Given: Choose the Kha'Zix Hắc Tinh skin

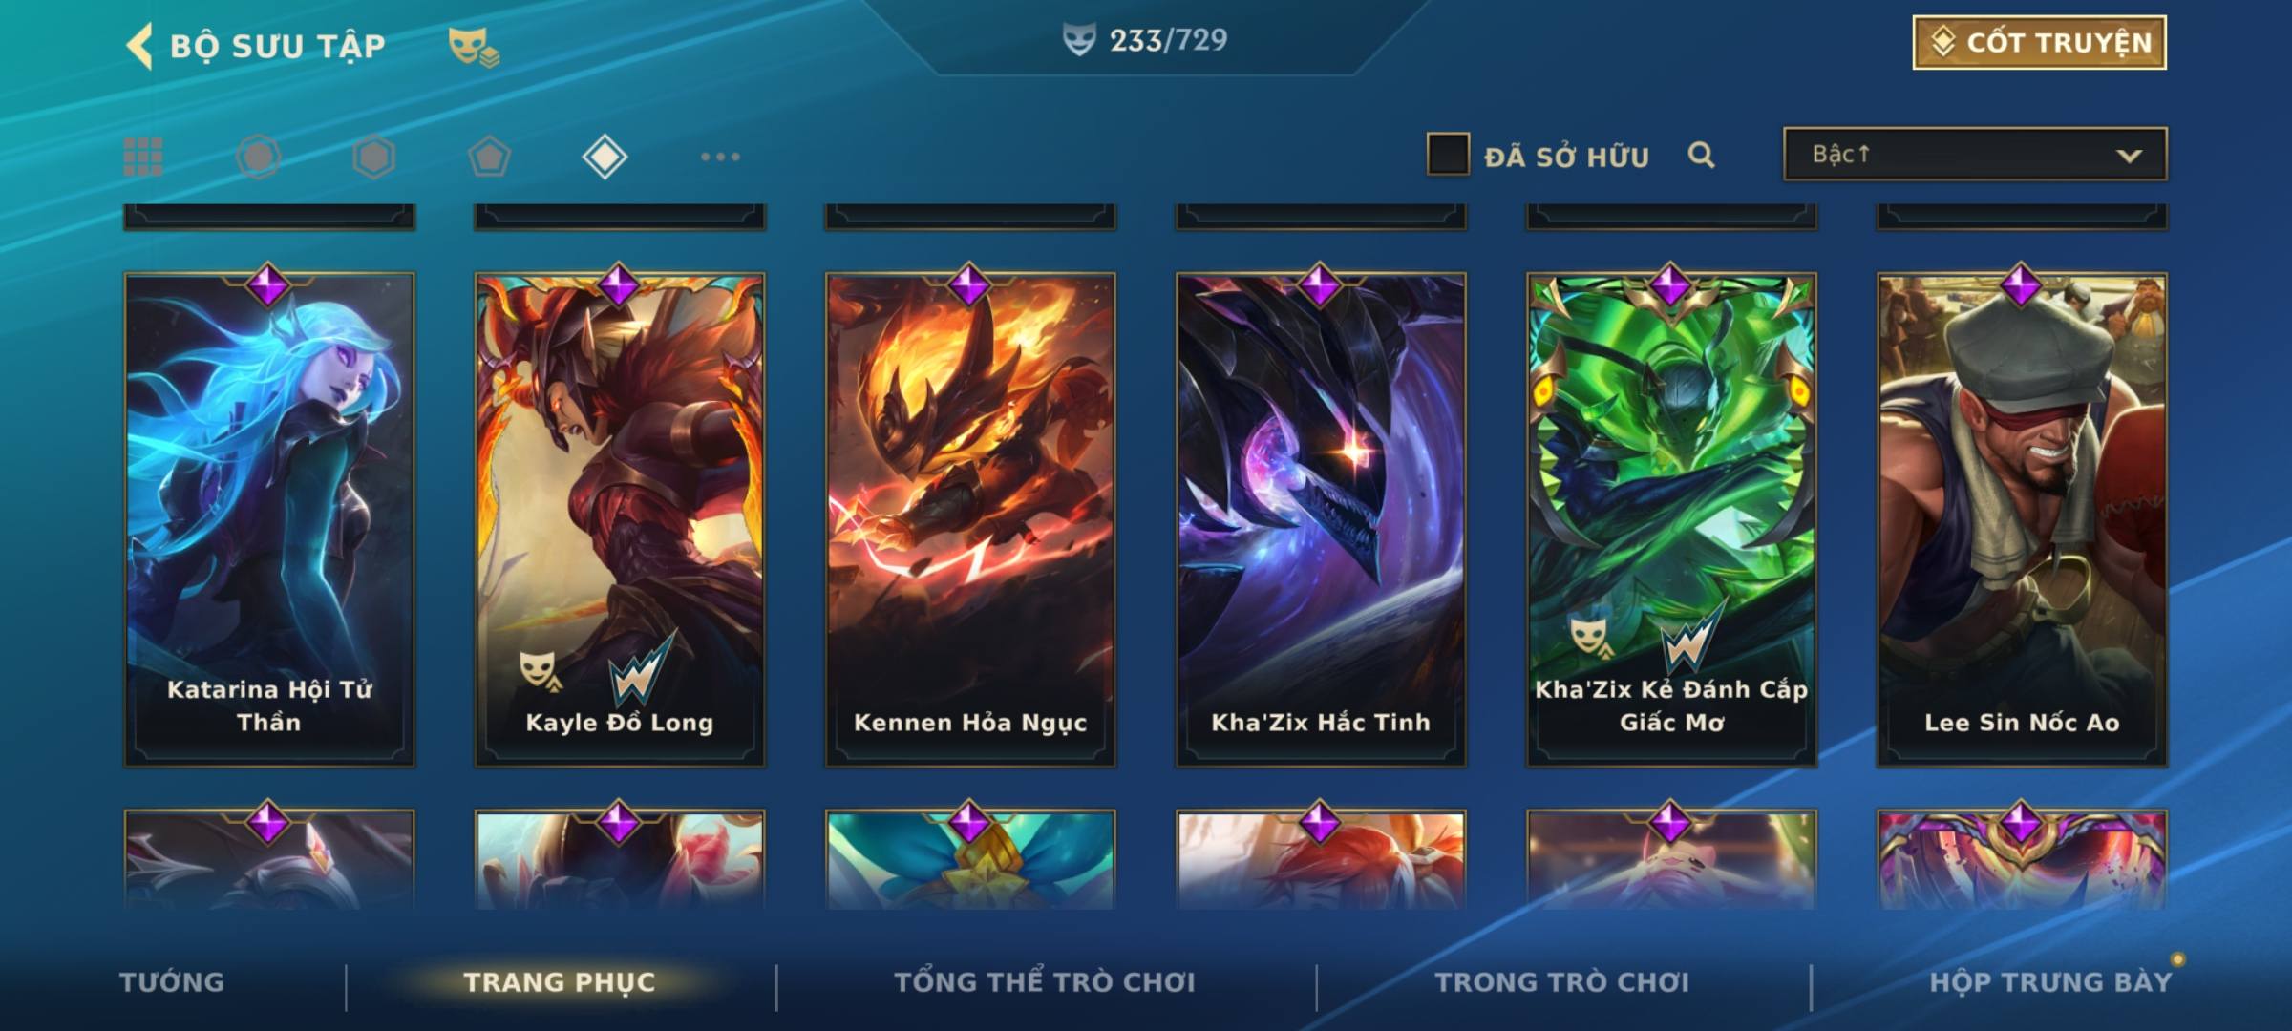Looking at the screenshot, I should (x=1321, y=520).
